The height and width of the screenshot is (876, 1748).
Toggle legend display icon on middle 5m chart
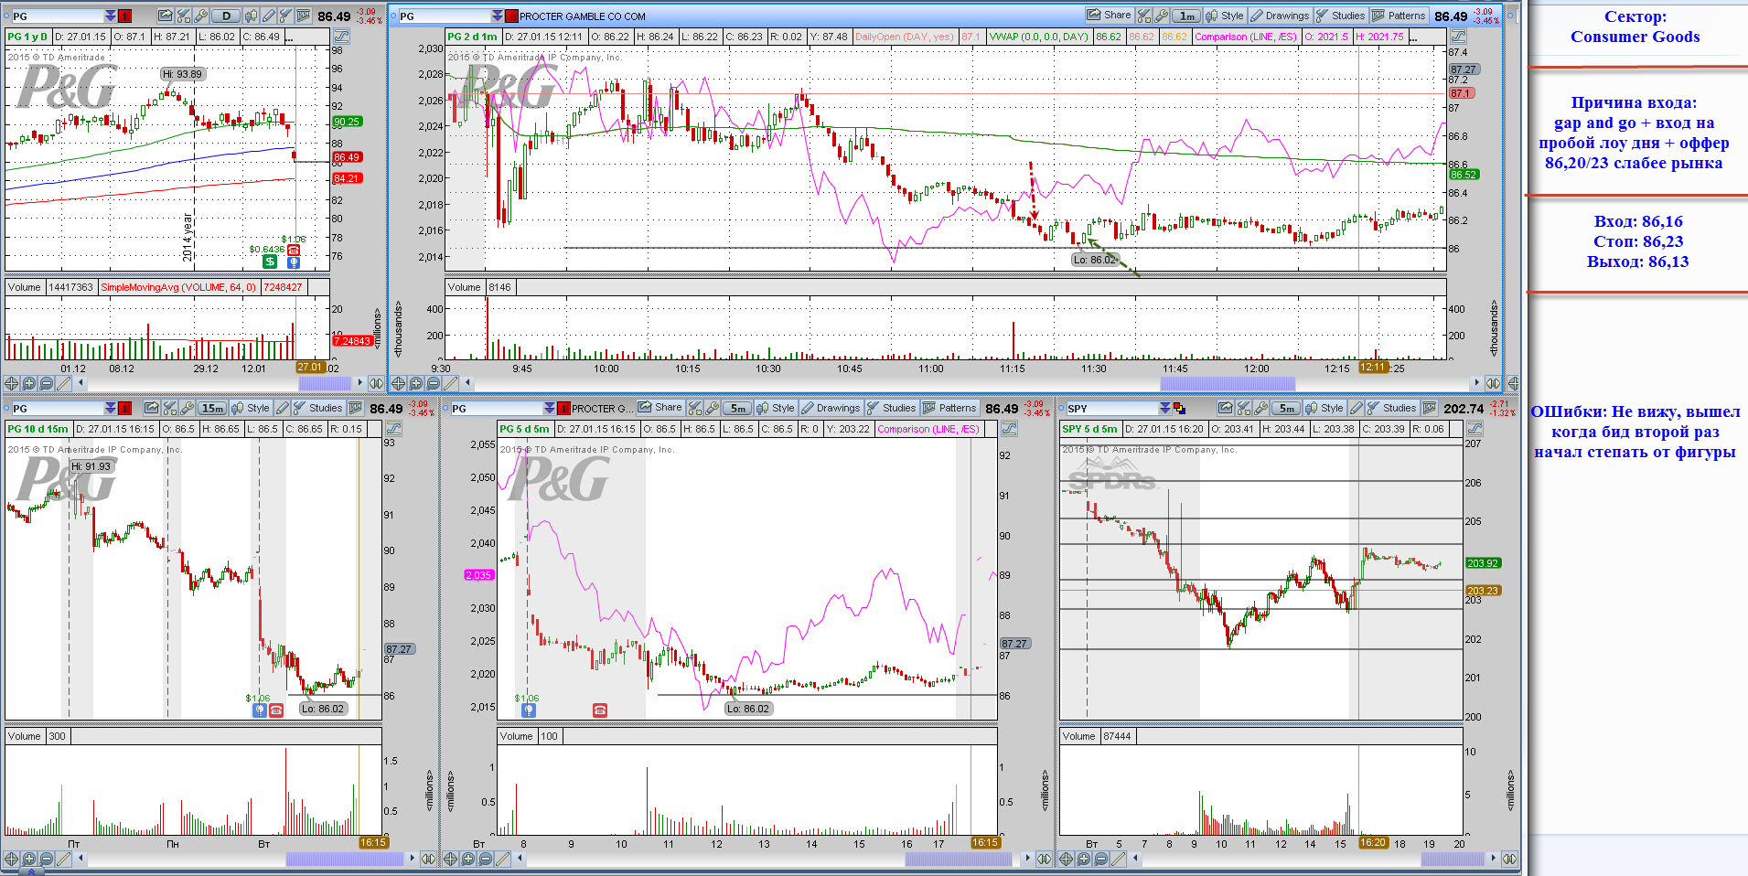(1009, 429)
